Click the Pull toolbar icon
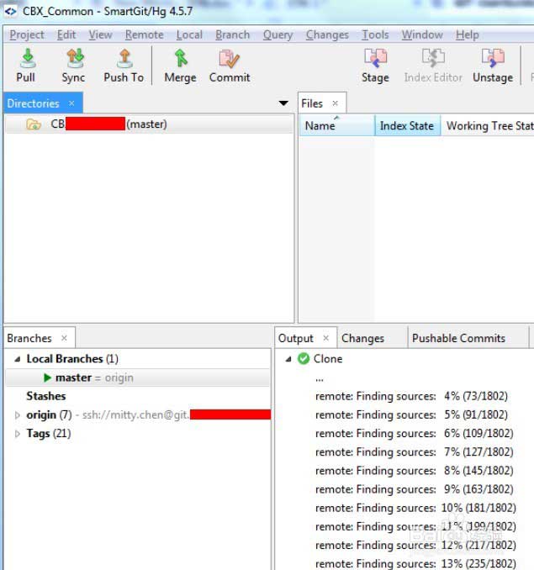This screenshot has height=570, width=534. pos(27,59)
